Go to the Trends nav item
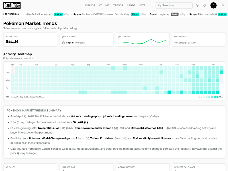 click(x=118, y=5)
